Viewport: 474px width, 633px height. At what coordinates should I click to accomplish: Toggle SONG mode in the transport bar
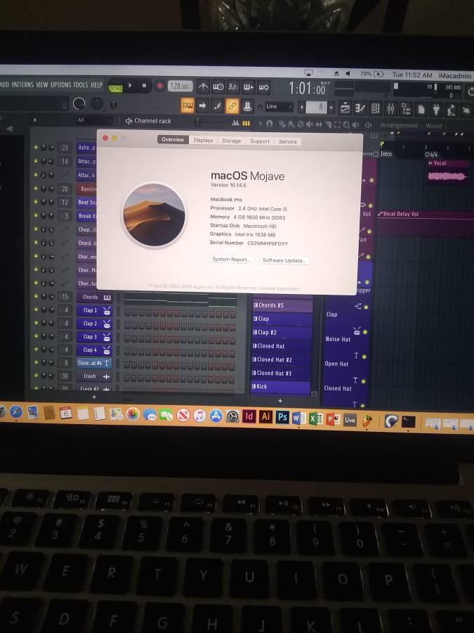114,87
